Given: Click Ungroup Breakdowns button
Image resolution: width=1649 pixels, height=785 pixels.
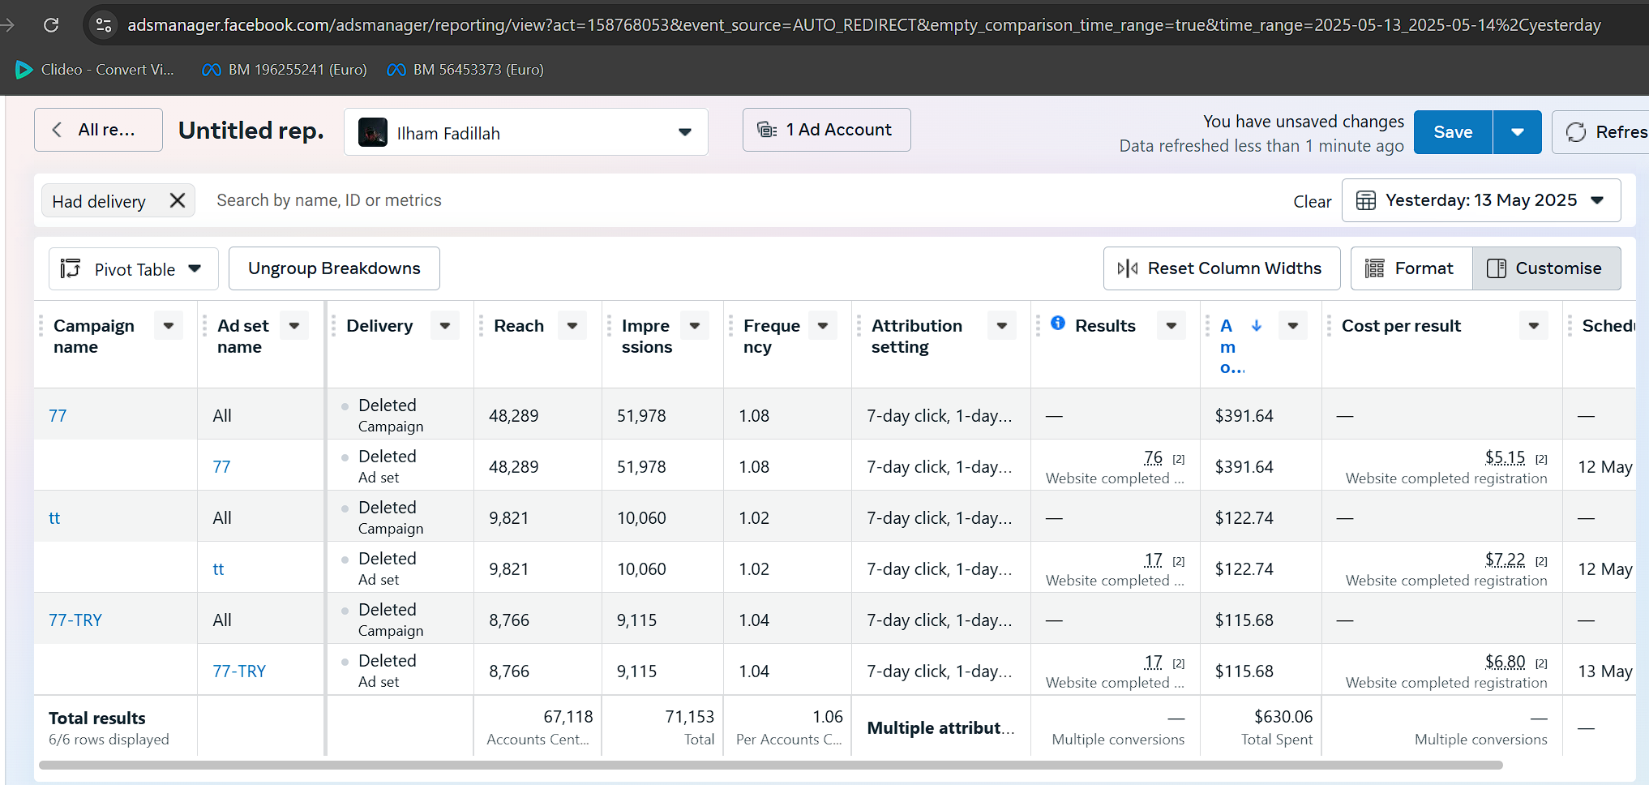Looking at the screenshot, I should (334, 268).
